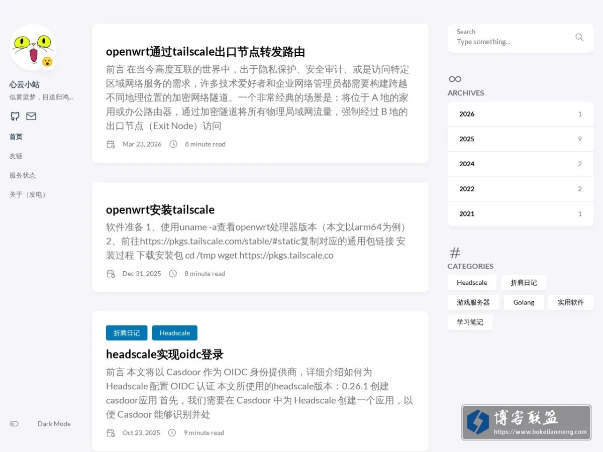Click calendar icon beside Mar 23, 2026
The width and height of the screenshot is (603, 452).
(x=111, y=144)
